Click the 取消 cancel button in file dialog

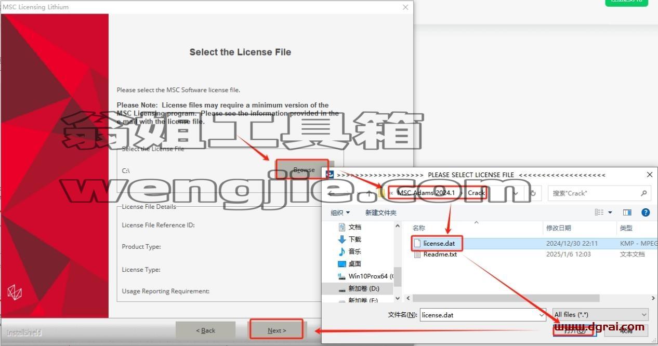[626, 331]
